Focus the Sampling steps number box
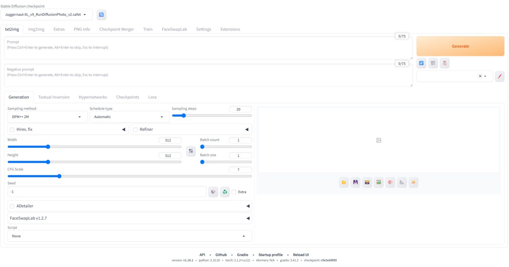 [240, 109]
